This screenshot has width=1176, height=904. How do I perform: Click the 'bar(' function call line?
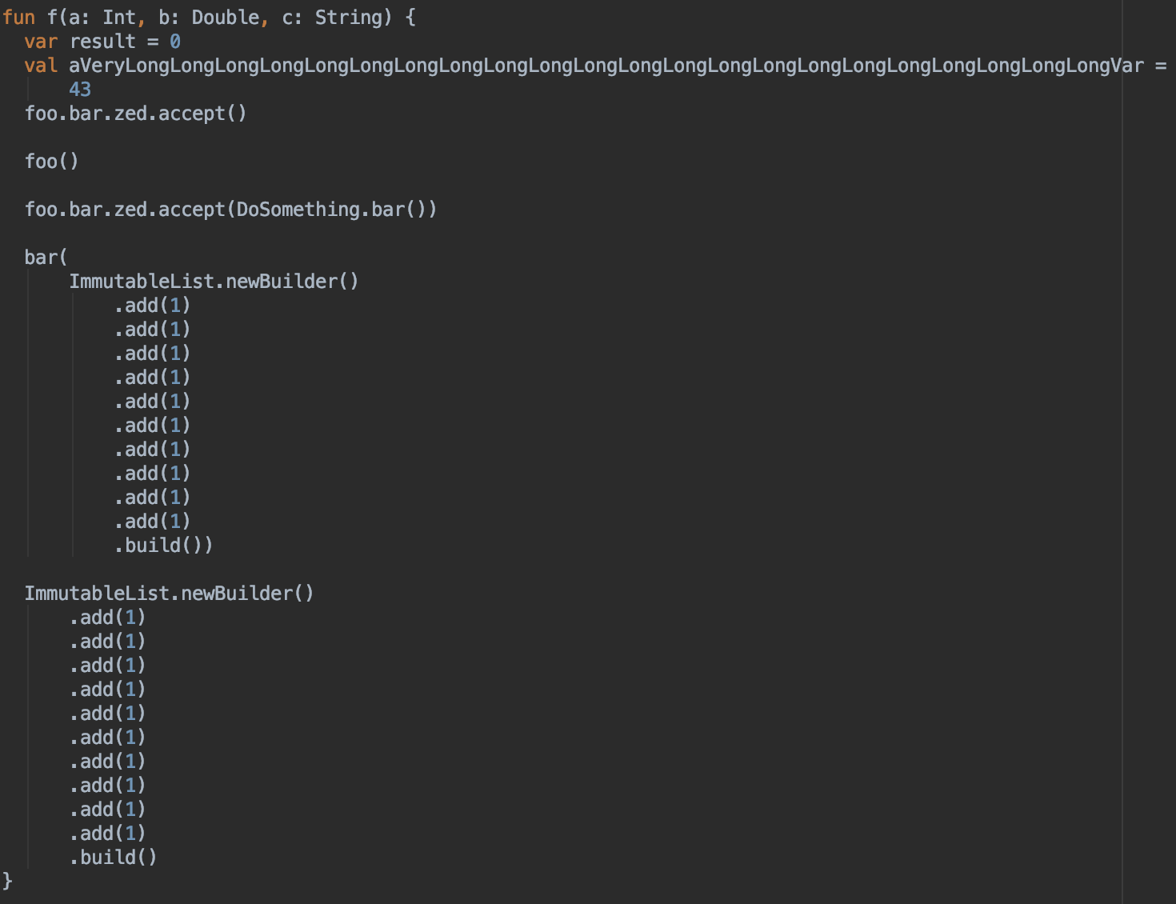click(46, 258)
